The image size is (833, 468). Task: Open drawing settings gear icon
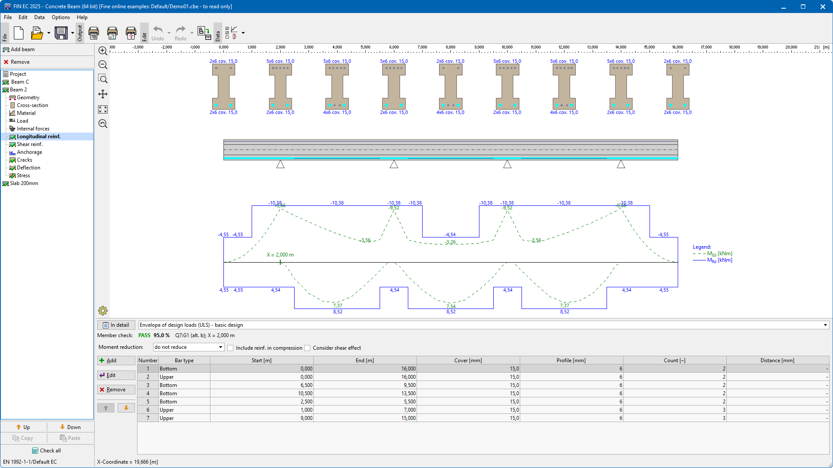coord(103,311)
